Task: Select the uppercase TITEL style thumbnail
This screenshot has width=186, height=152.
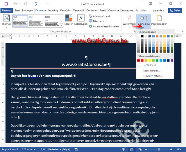Action: pyautogui.click(x=52, y=21)
